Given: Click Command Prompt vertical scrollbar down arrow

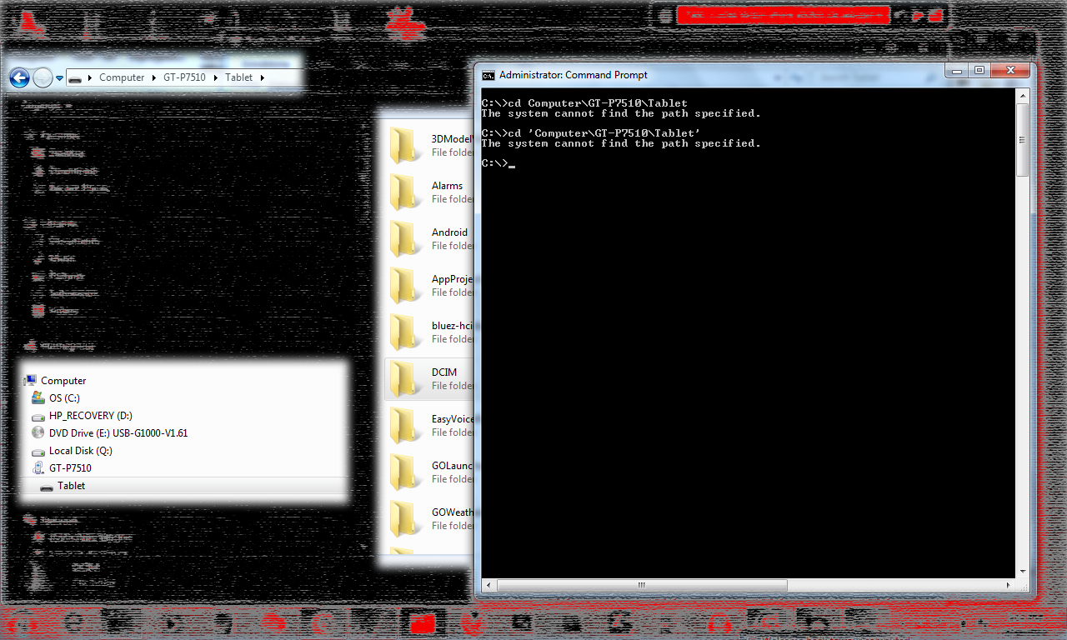Looking at the screenshot, I should click(x=1023, y=572).
